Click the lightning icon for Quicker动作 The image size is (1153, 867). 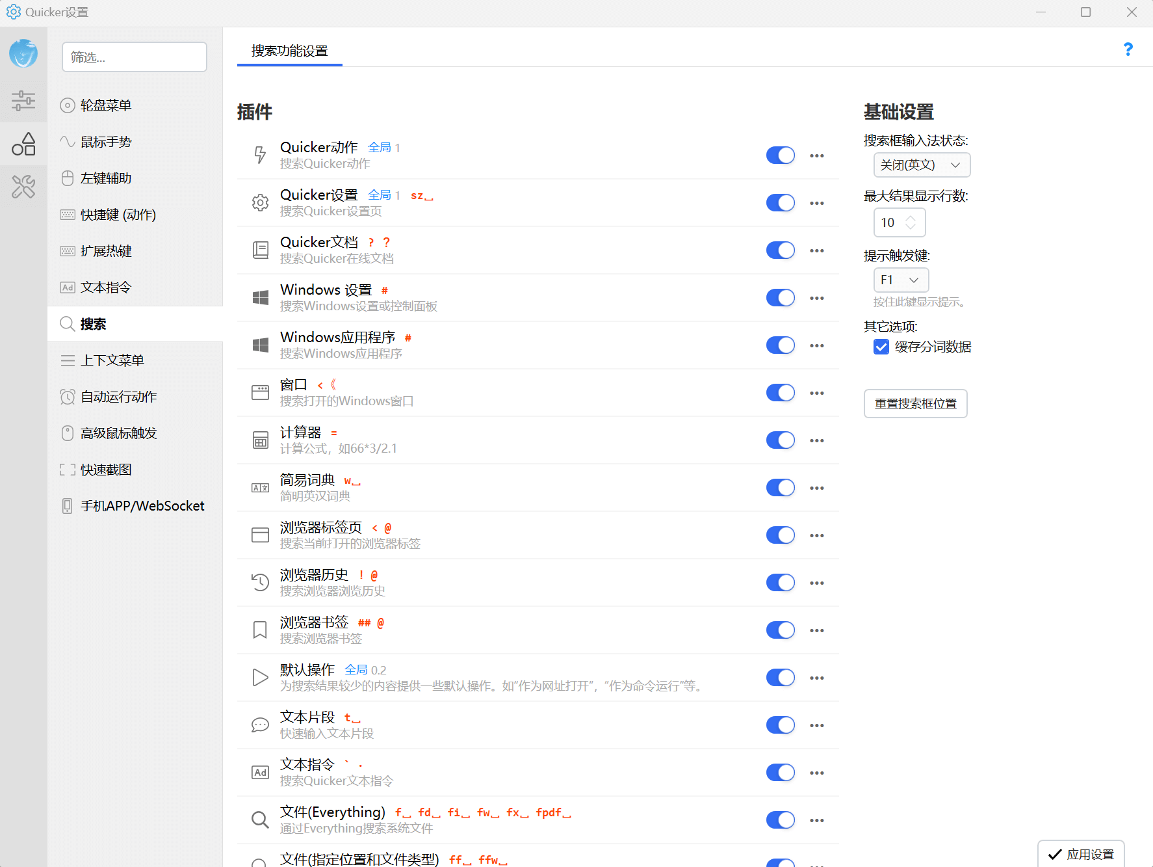(x=260, y=155)
